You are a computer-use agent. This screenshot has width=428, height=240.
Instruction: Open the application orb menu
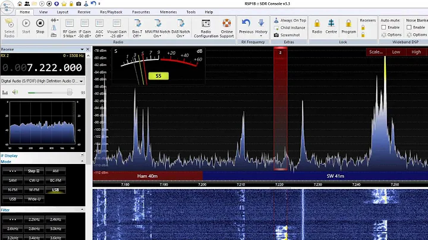(7, 7)
